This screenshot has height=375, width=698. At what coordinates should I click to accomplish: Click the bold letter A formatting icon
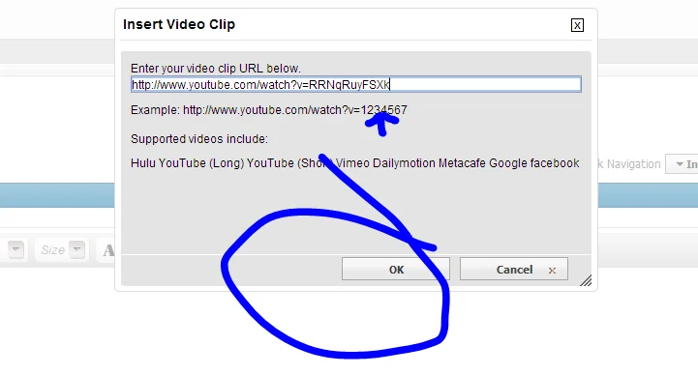coord(108,250)
